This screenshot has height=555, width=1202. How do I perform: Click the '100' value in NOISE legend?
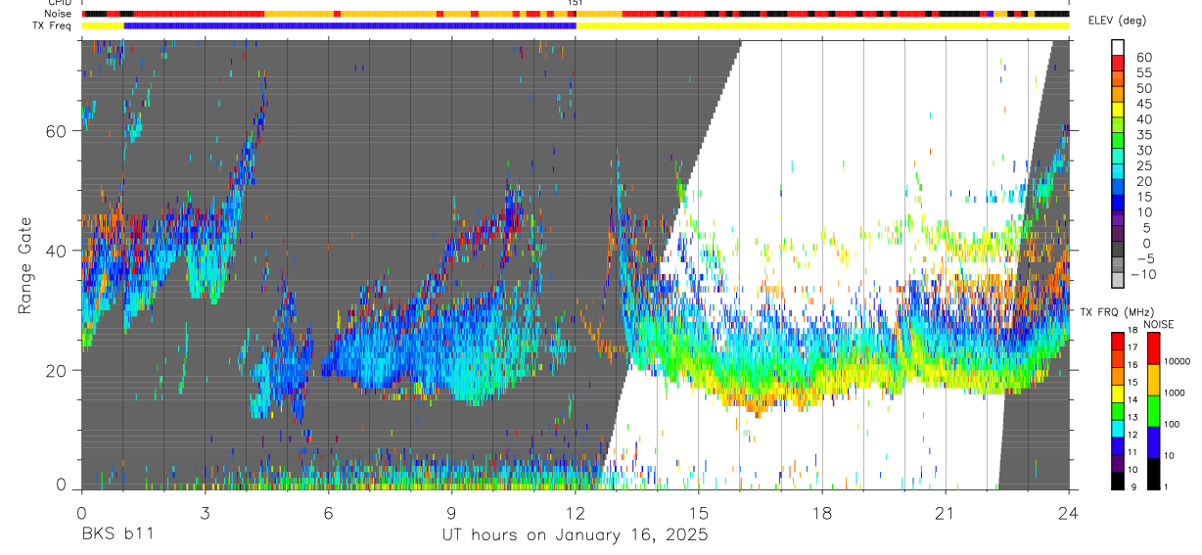point(1172,424)
